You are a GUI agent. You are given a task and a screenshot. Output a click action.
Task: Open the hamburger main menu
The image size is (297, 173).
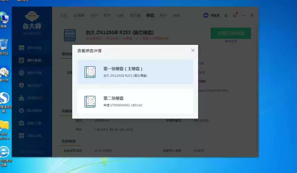[235, 15]
